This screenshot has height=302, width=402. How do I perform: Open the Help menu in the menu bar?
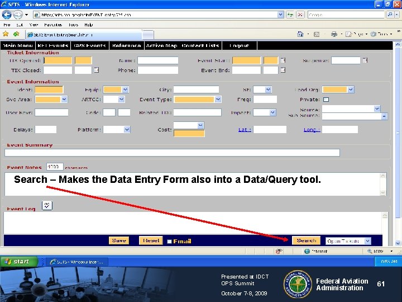88,25
